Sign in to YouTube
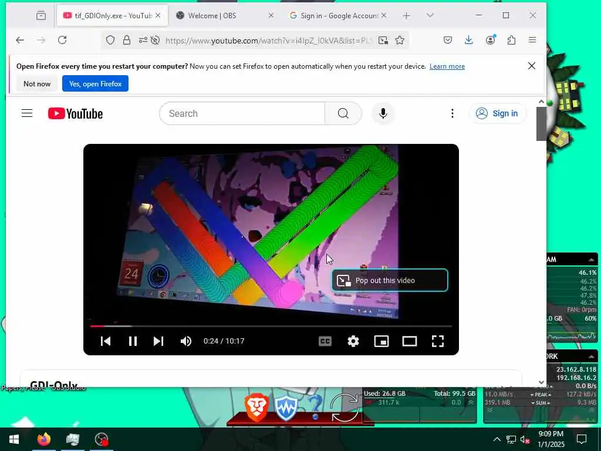The width and height of the screenshot is (601, 451). [498, 113]
